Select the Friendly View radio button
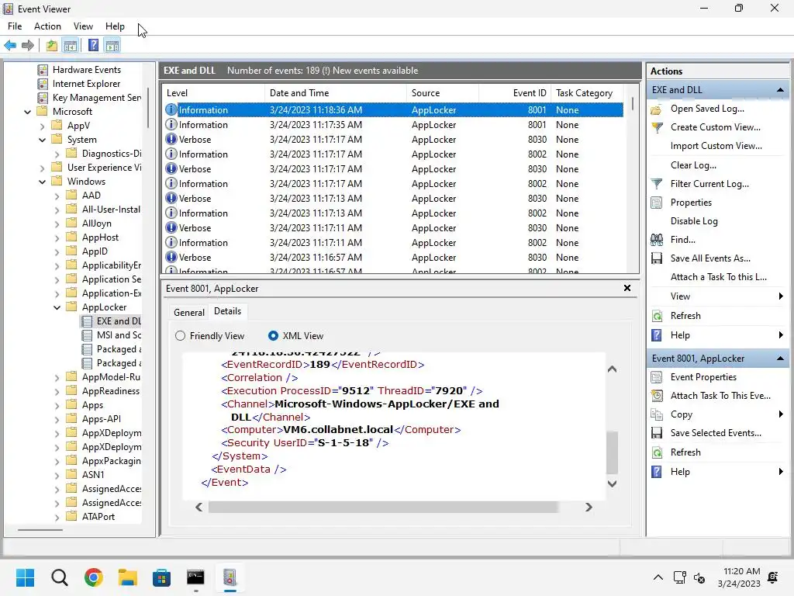 click(x=180, y=336)
